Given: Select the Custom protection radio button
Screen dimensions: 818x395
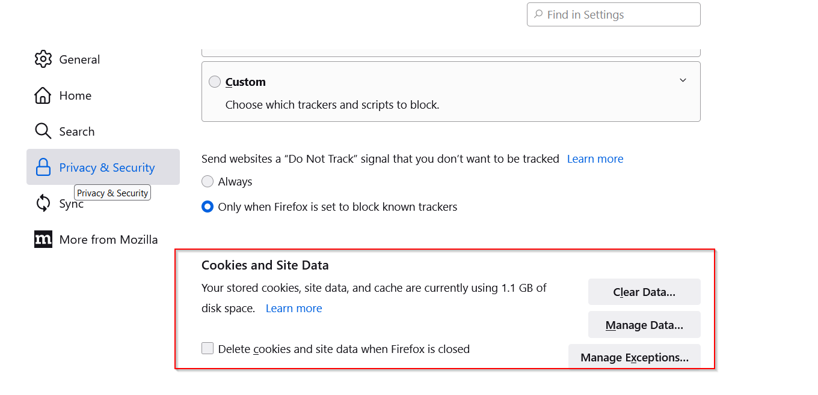Looking at the screenshot, I should tap(215, 82).
